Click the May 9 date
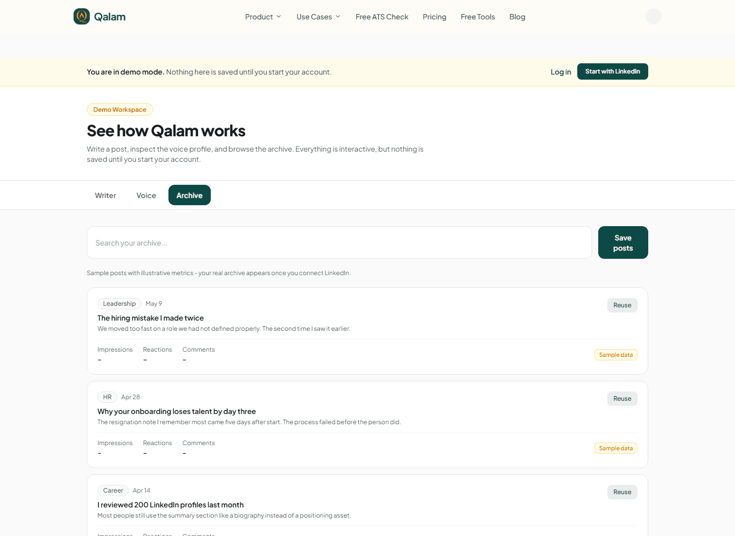This screenshot has width=735, height=536. point(154,304)
